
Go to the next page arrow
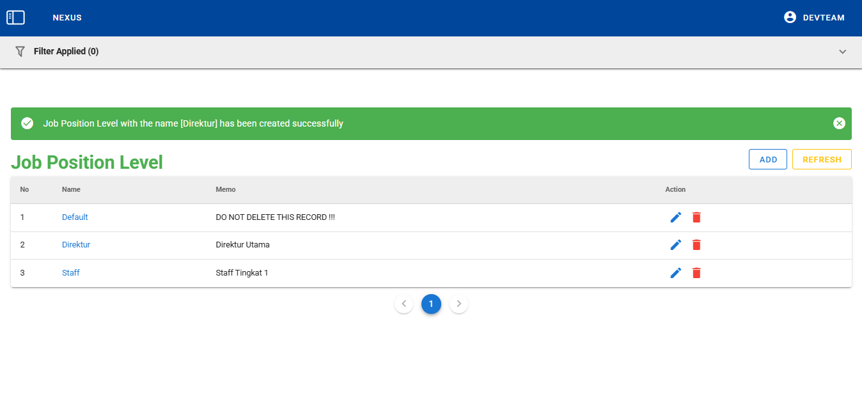(x=458, y=304)
